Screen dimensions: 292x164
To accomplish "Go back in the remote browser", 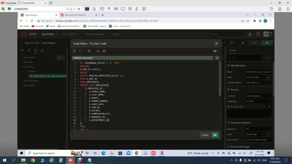I will click(x=21, y=21).
